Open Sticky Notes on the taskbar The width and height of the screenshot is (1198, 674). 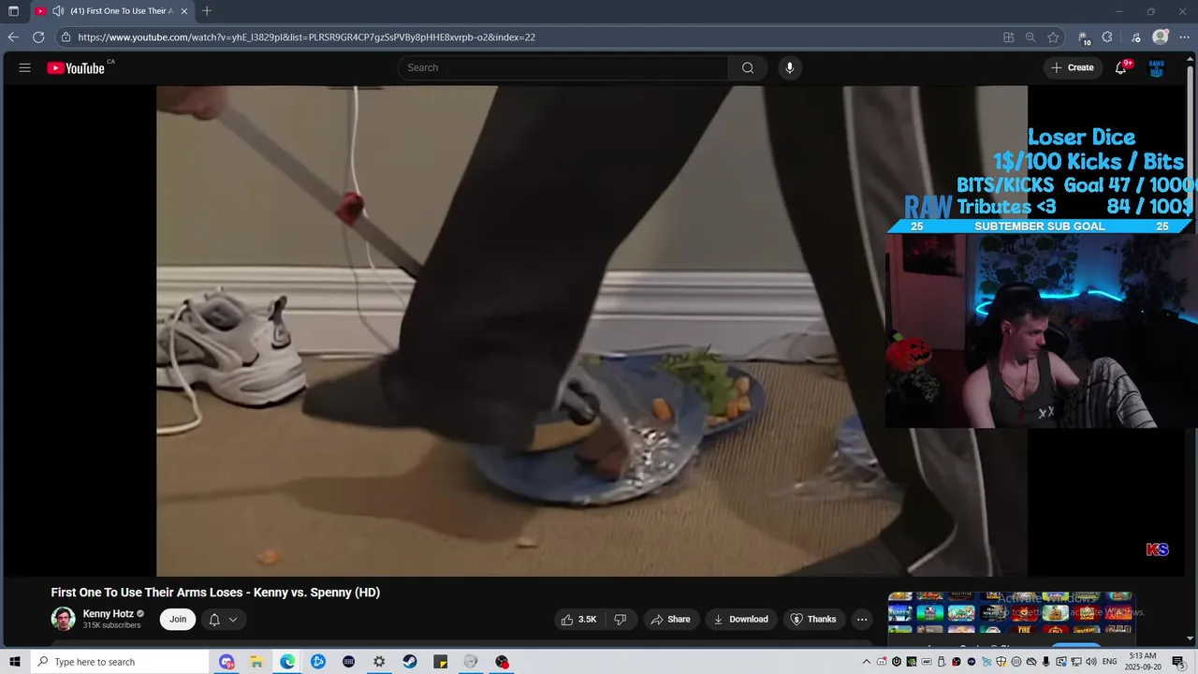click(441, 662)
